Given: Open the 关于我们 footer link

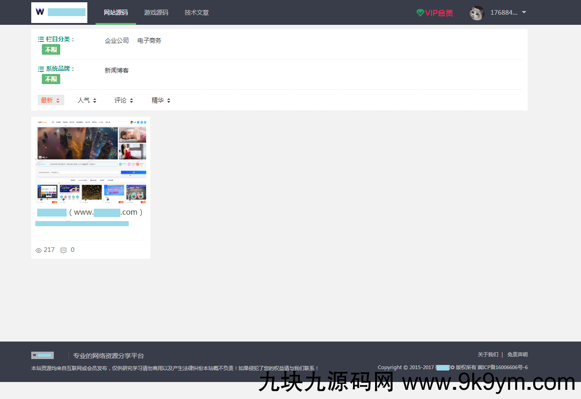Looking at the screenshot, I should point(488,354).
